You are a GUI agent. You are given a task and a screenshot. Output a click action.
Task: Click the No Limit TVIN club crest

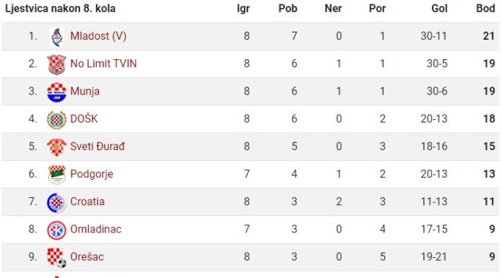coord(57,64)
